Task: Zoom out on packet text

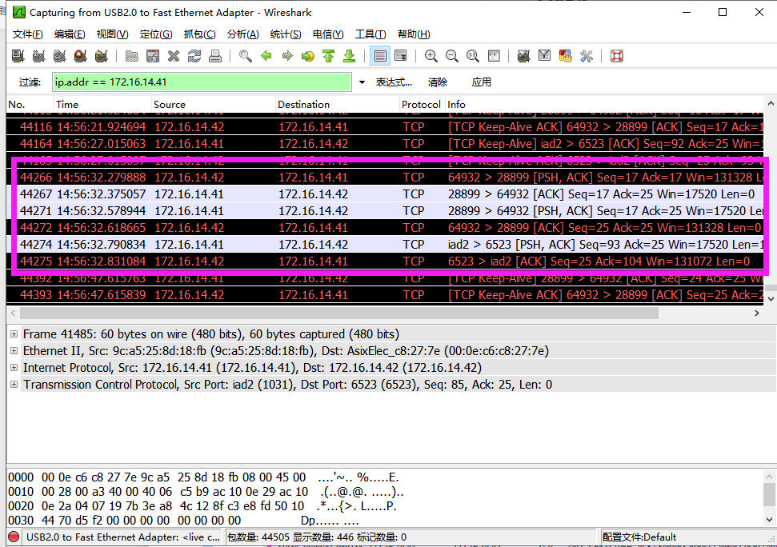Action: pyautogui.click(x=452, y=56)
